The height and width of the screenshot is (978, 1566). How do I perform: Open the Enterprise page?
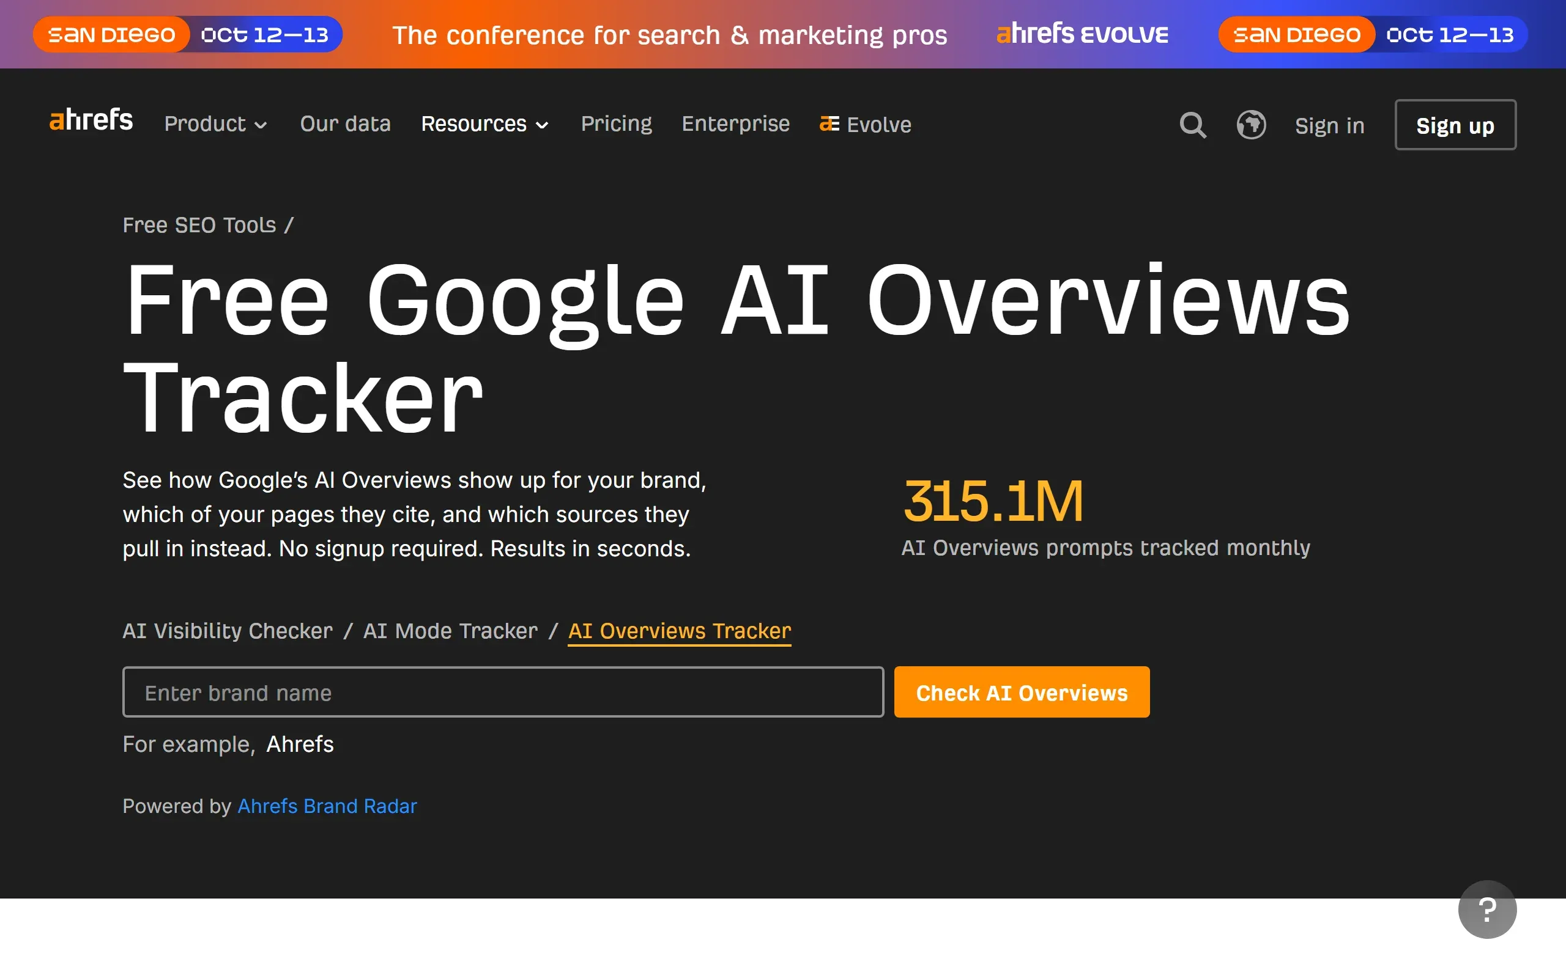click(736, 124)
